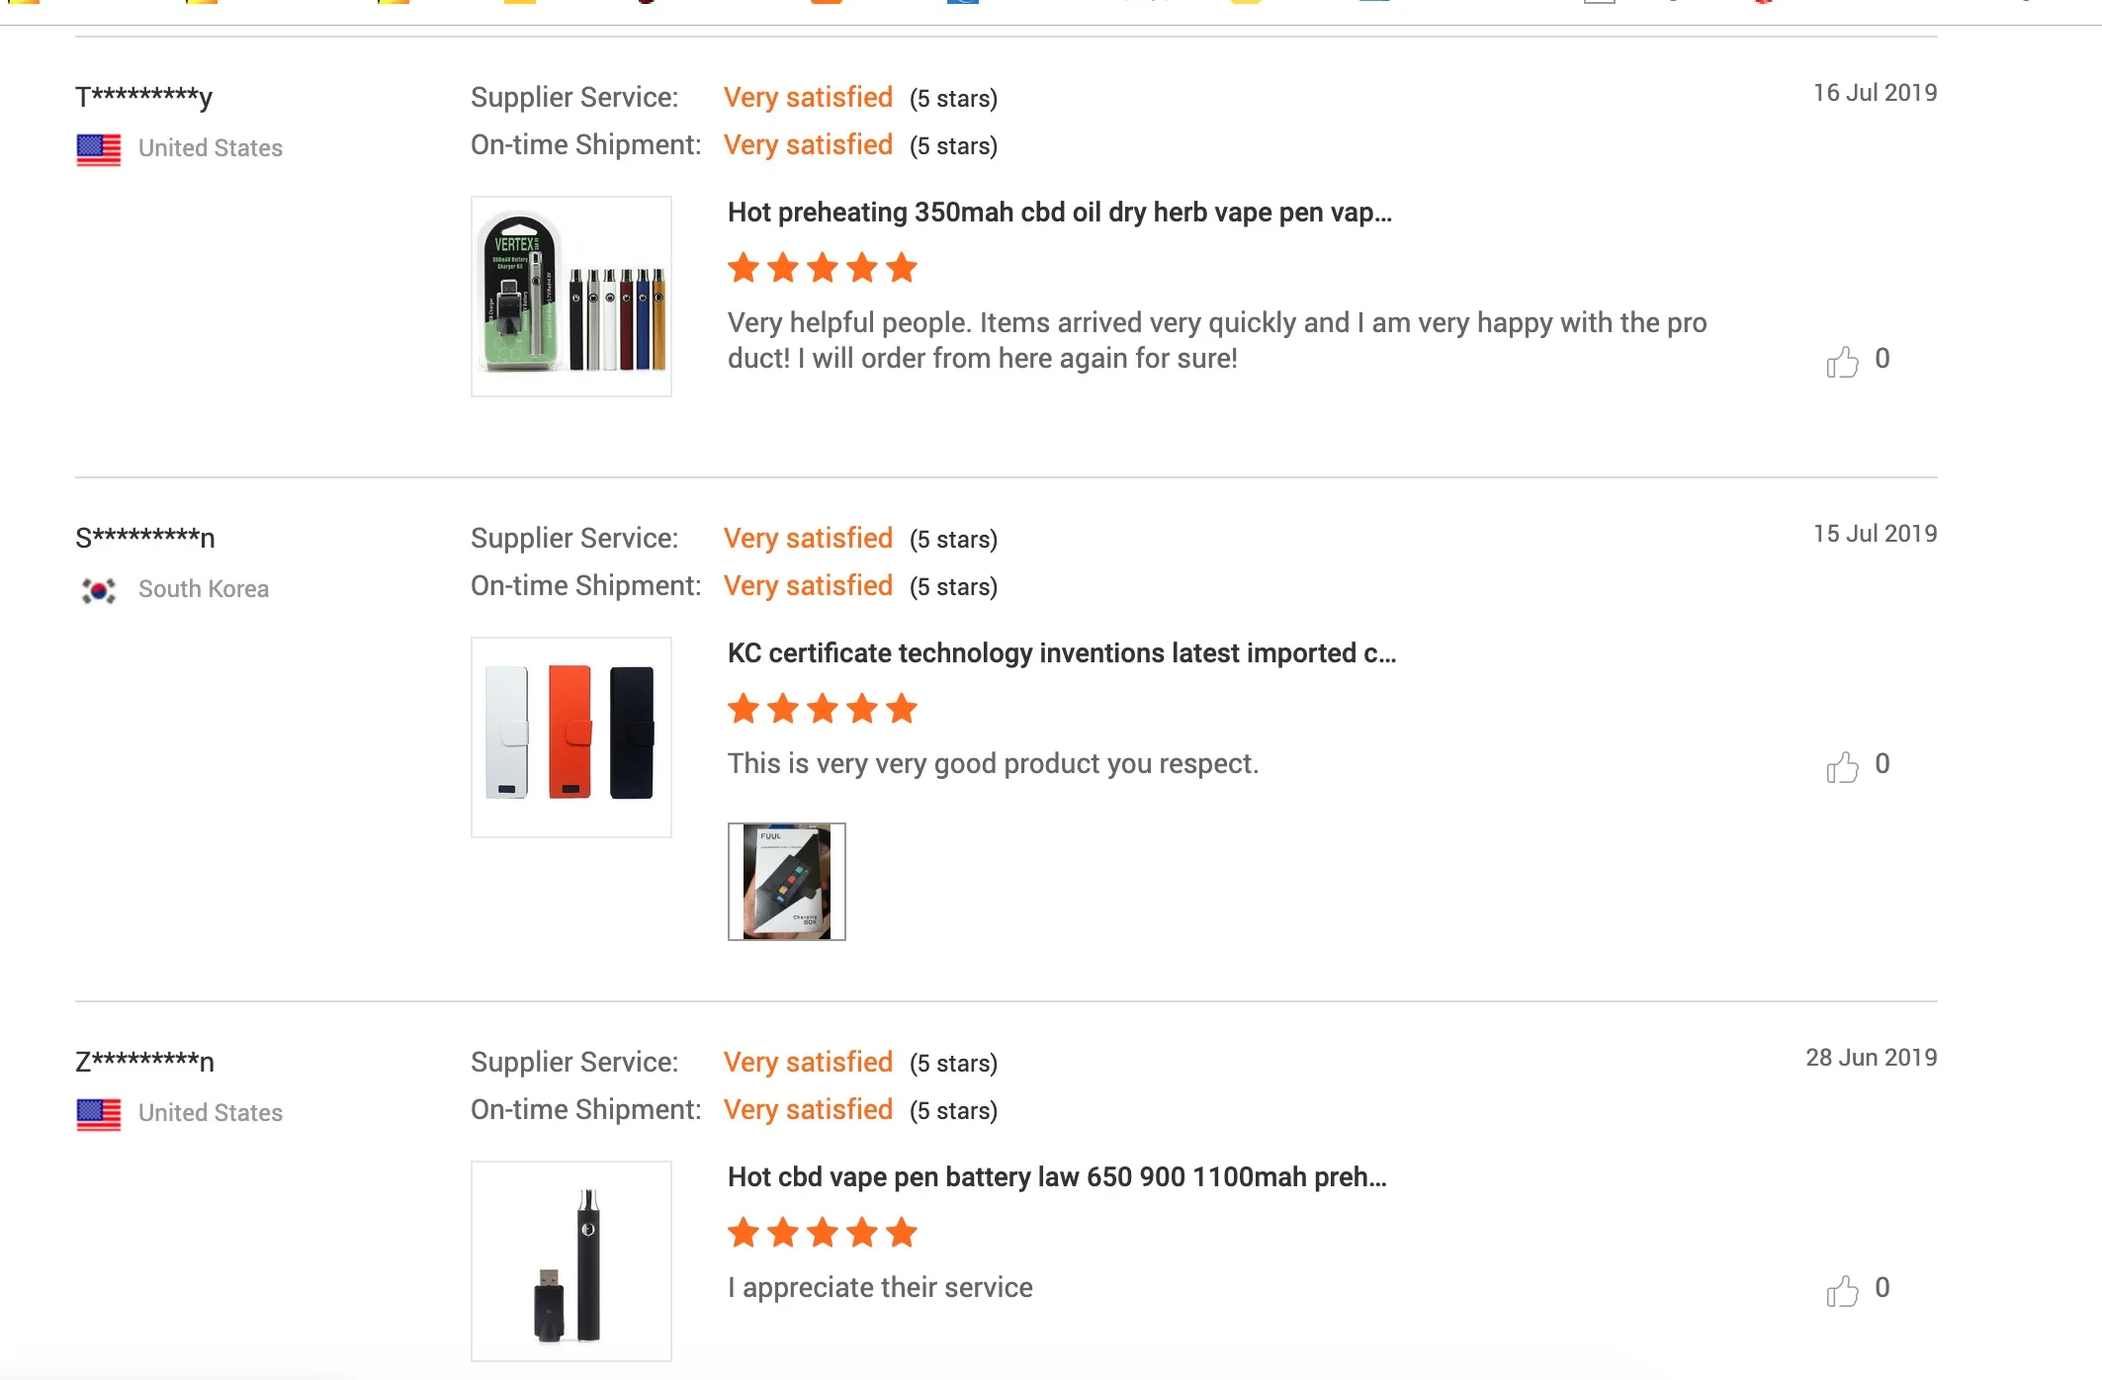Click the South Korea country label
Viewport: 2102px width, 1380px height.
tap(204, 589)
